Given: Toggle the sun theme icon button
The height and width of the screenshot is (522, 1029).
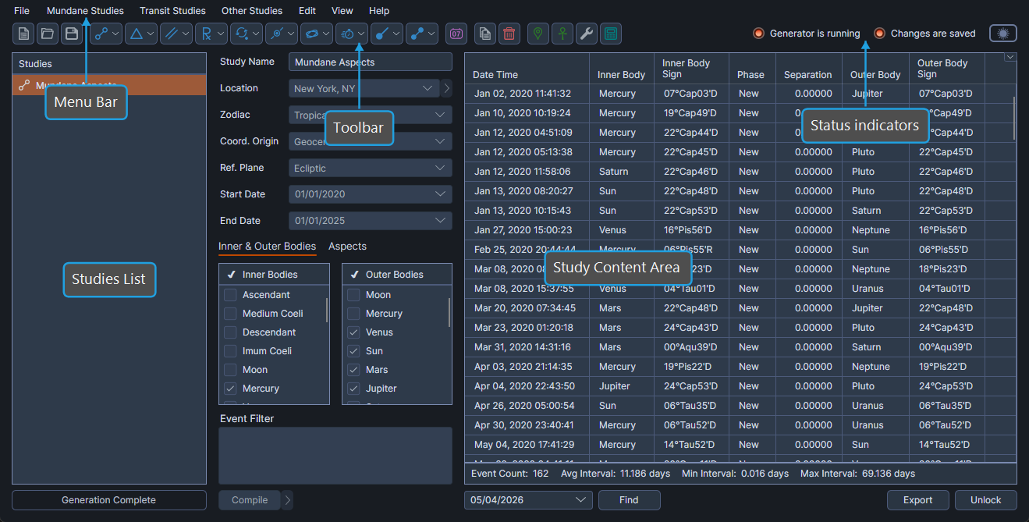Looking at the screenshot, I should pos(1003,34).
